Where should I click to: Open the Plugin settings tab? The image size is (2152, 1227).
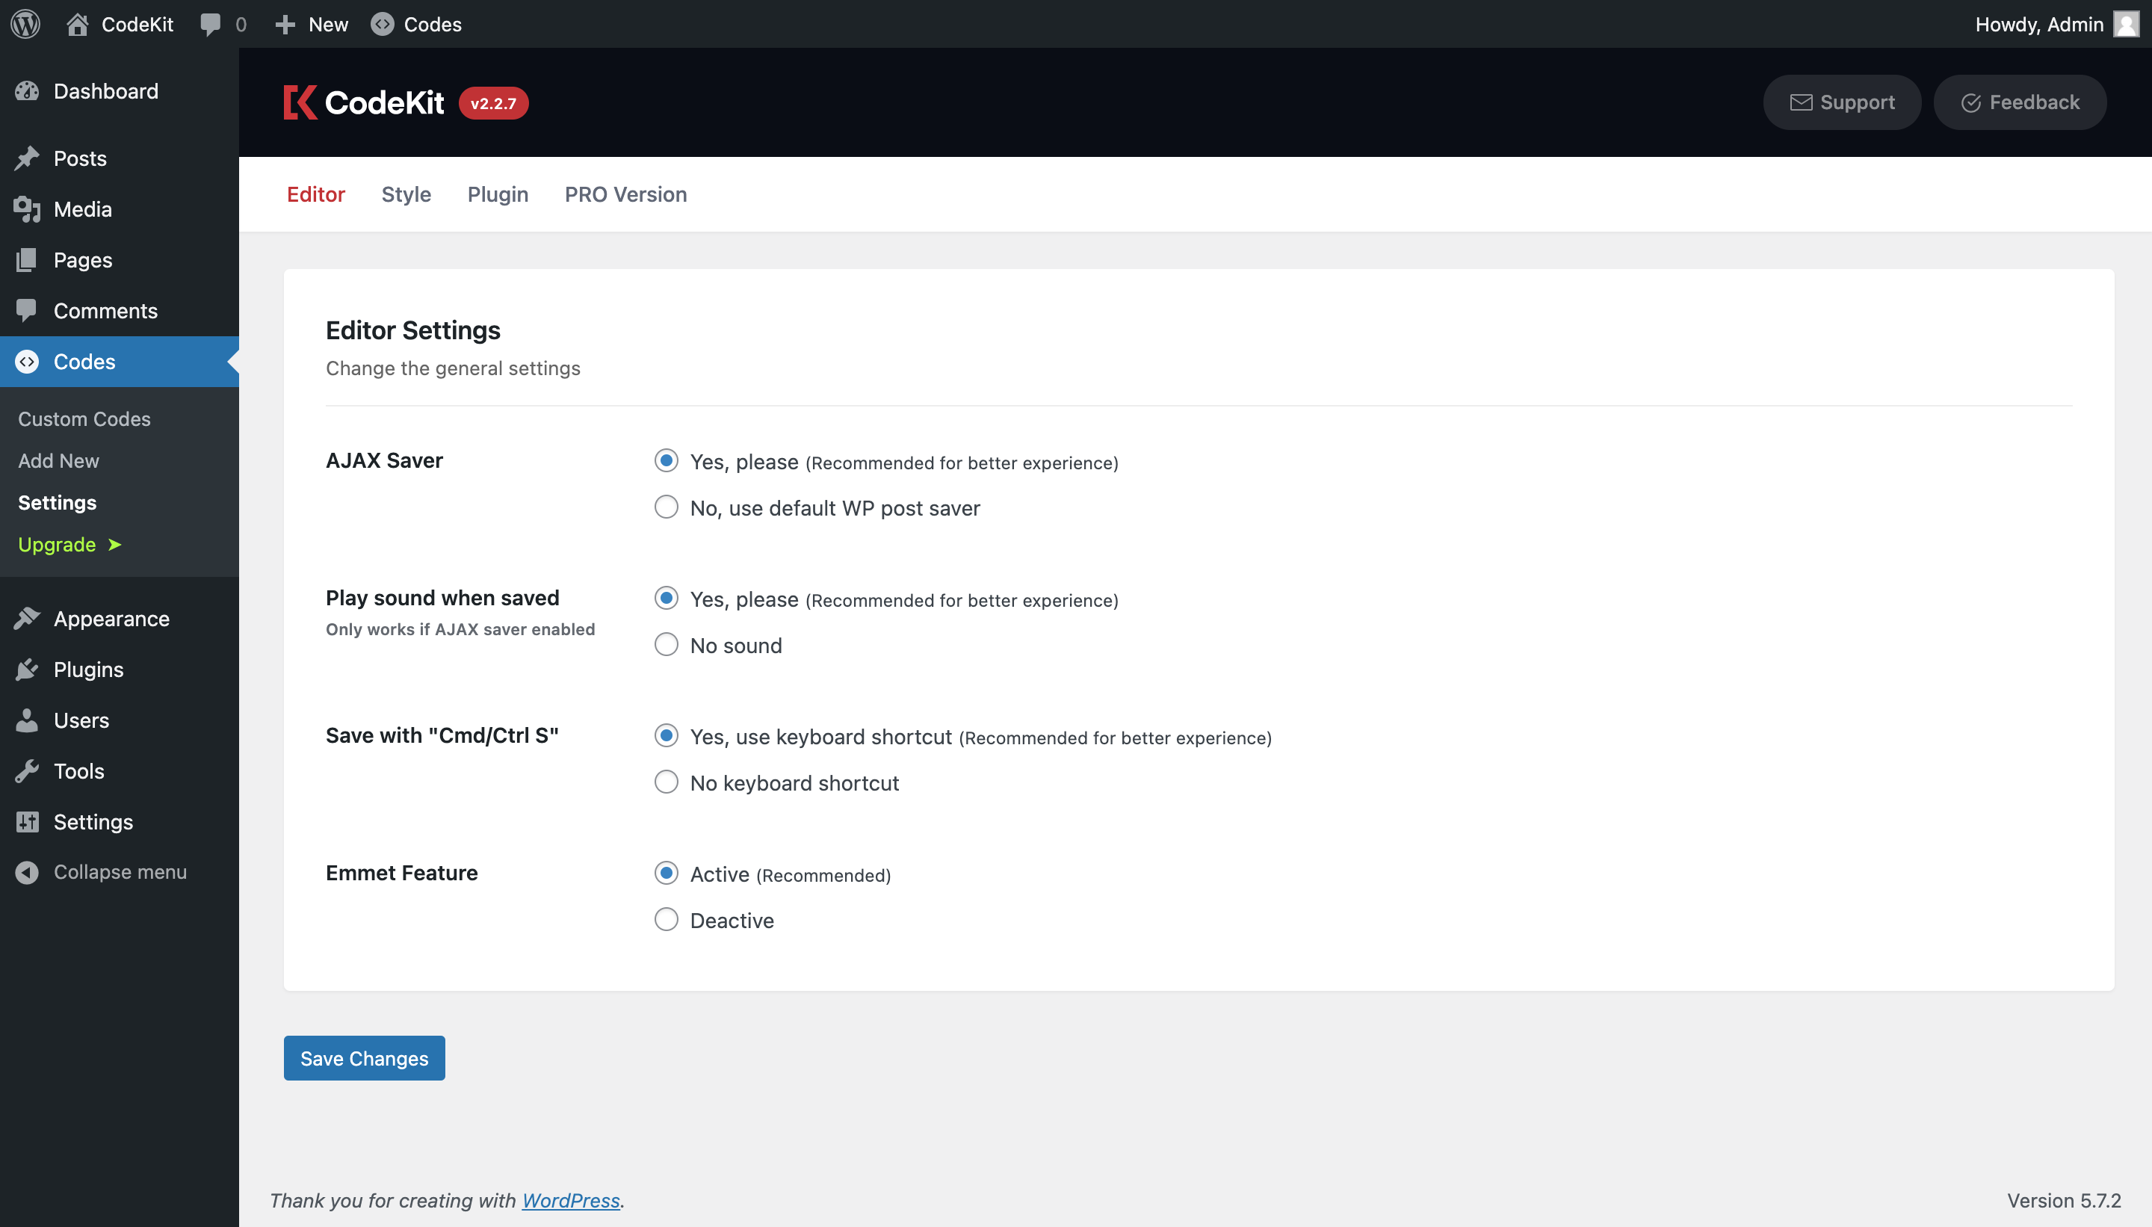point(497,194)
